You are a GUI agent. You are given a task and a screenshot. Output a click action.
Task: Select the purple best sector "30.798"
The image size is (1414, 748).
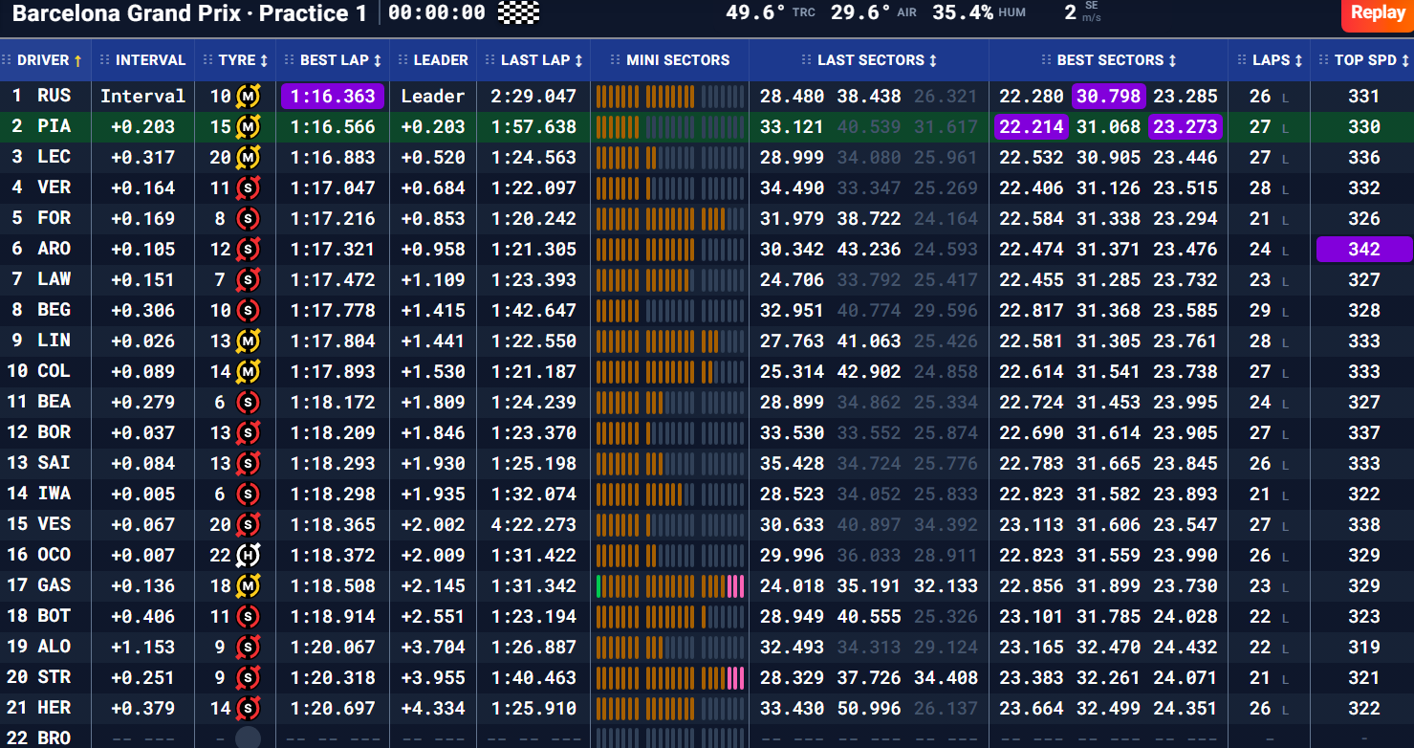(x=1108, y=96)
